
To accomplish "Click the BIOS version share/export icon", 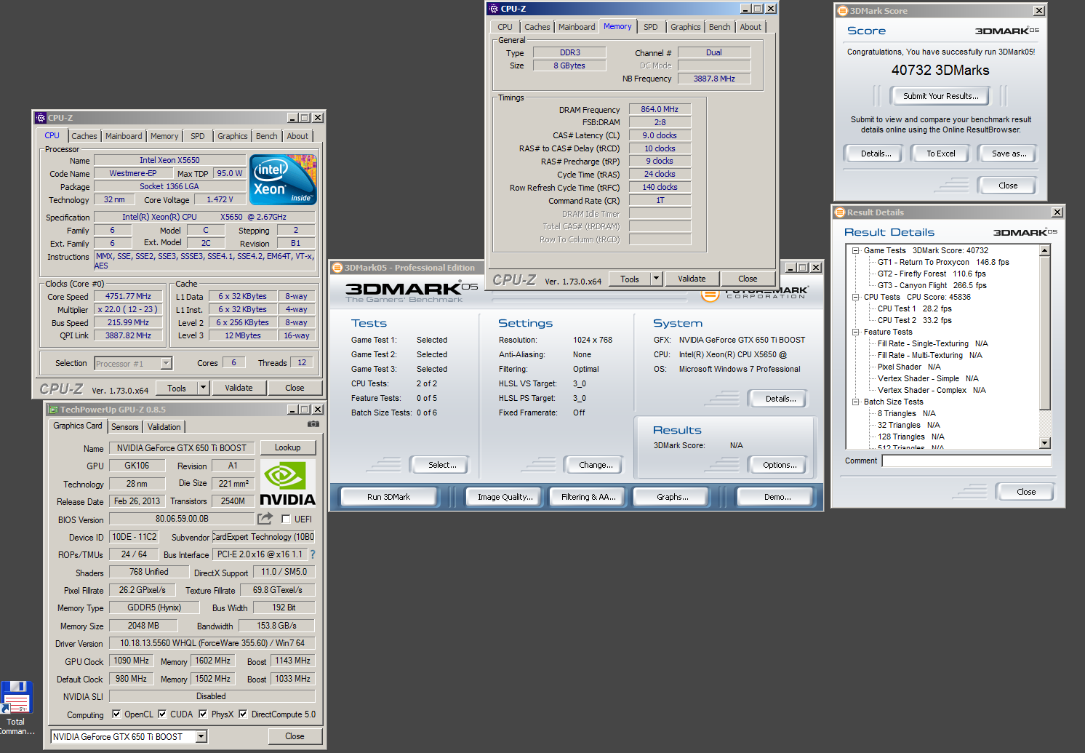I will pos(265,518).
